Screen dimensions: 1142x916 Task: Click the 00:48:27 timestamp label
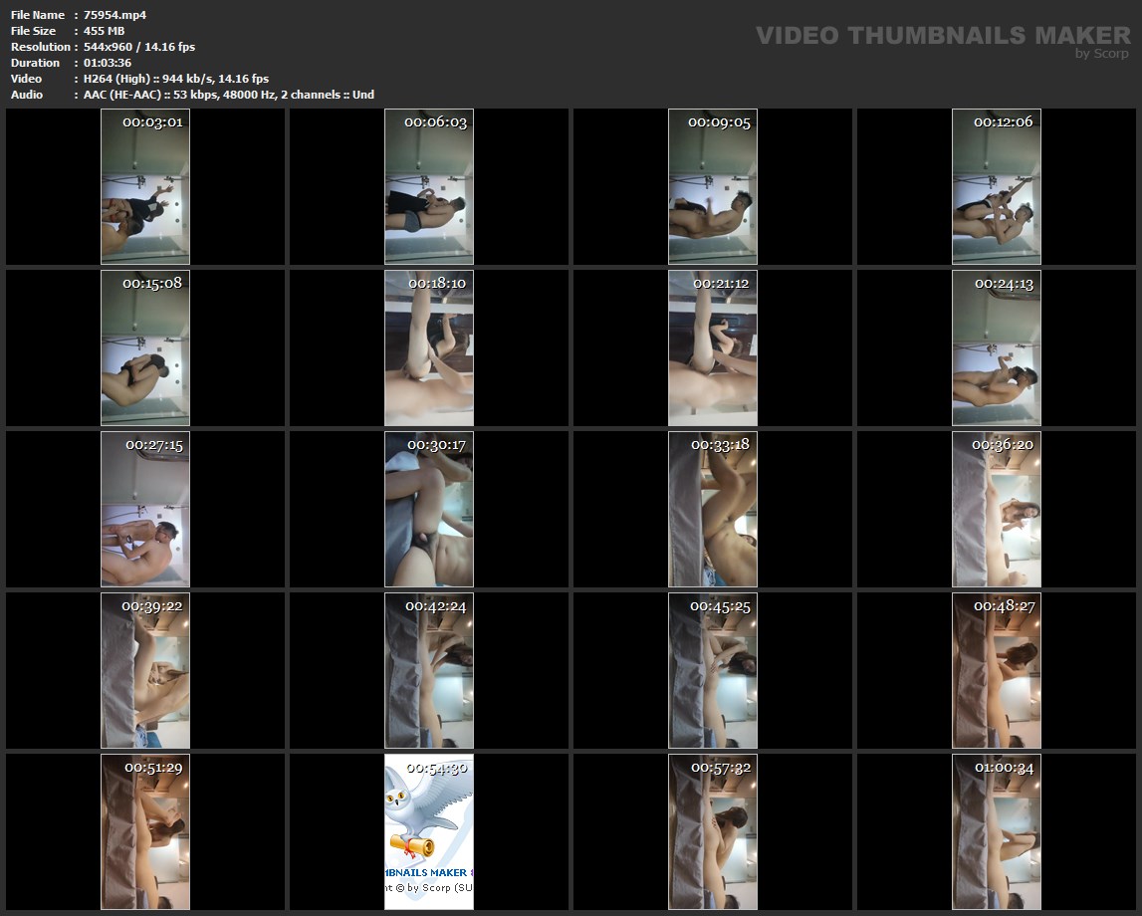pyautogui.click(x=1004, y=606)
